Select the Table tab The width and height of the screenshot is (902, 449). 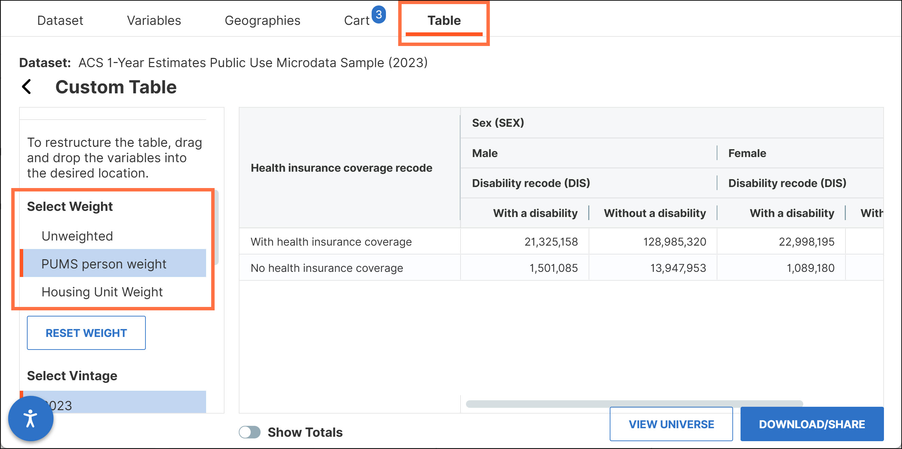point(444,20)
